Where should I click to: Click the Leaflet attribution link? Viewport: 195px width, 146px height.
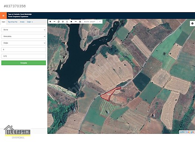coord(182,132)
